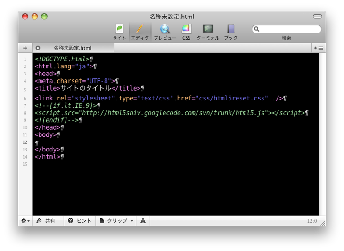344x251 pixels.
Task: Select the 名称未設定.html tab
Action: (x=73, y=48)
